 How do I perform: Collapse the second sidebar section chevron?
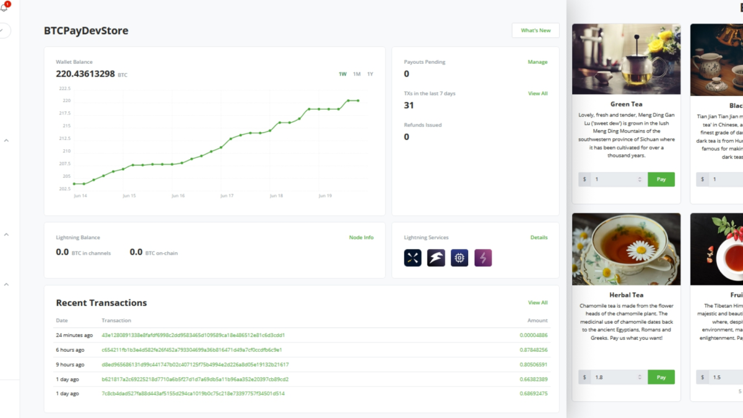pos(6,234)
